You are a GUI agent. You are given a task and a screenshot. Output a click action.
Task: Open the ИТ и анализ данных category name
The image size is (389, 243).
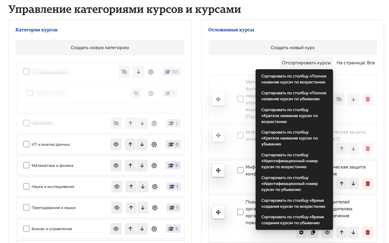[51, 144]
